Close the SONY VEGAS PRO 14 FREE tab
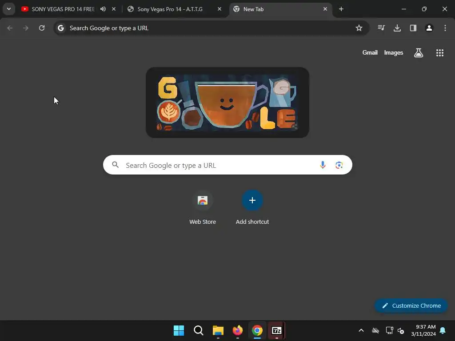Viewport: 455px width, 341px height. tap(114, 9)
